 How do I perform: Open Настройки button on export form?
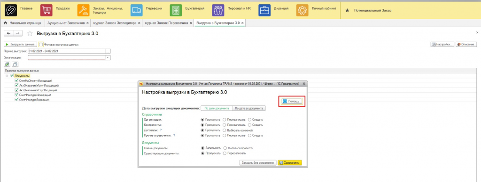442,44
